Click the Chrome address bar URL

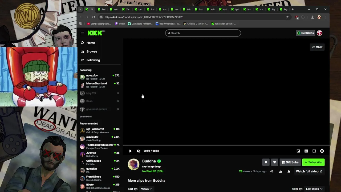pos(144,17)
